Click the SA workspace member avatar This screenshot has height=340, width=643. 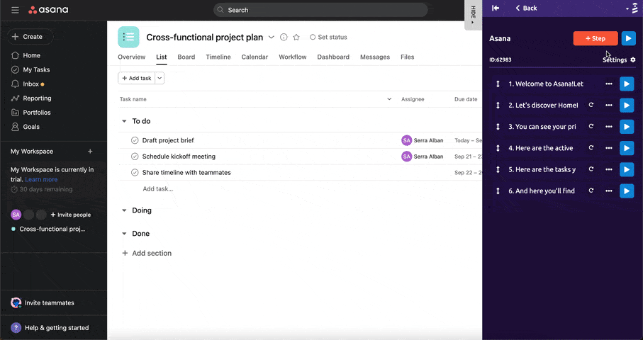[16, 215]
